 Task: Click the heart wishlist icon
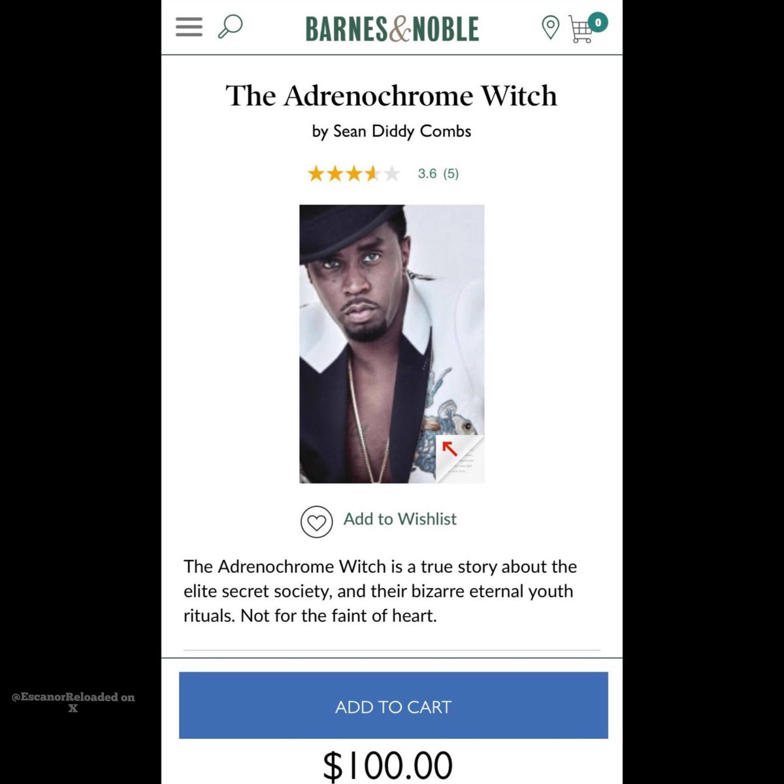coord(316,522)
